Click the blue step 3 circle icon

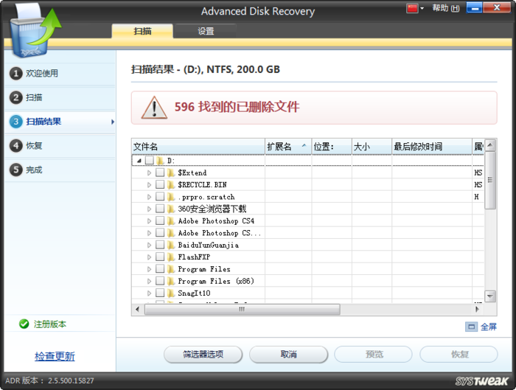pos(15,122)
